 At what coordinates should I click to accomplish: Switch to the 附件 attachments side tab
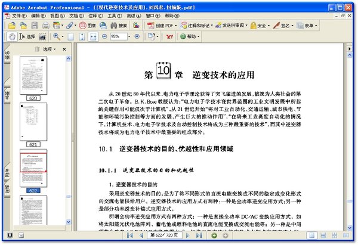coord(7,173)
